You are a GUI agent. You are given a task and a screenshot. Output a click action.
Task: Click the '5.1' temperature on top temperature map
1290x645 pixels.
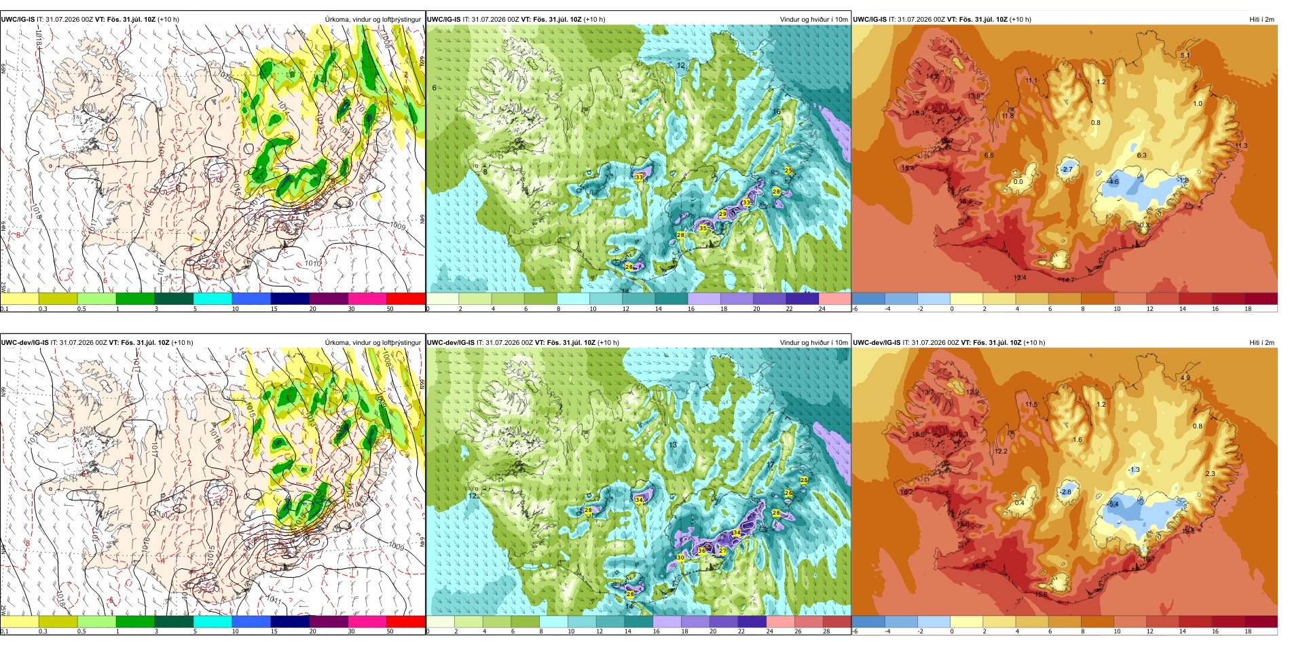[x=1185, y=55]
